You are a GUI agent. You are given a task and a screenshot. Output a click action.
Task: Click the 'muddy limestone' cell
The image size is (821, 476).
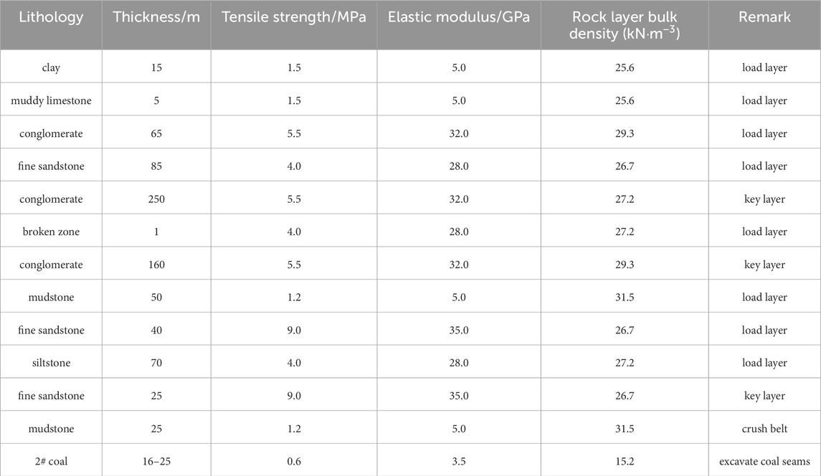pos(51,101)
